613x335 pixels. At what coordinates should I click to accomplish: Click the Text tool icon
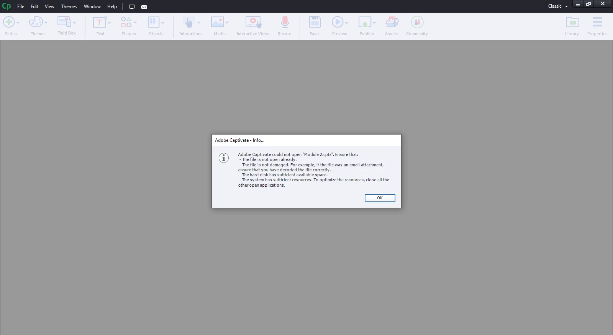pos(100,22)
